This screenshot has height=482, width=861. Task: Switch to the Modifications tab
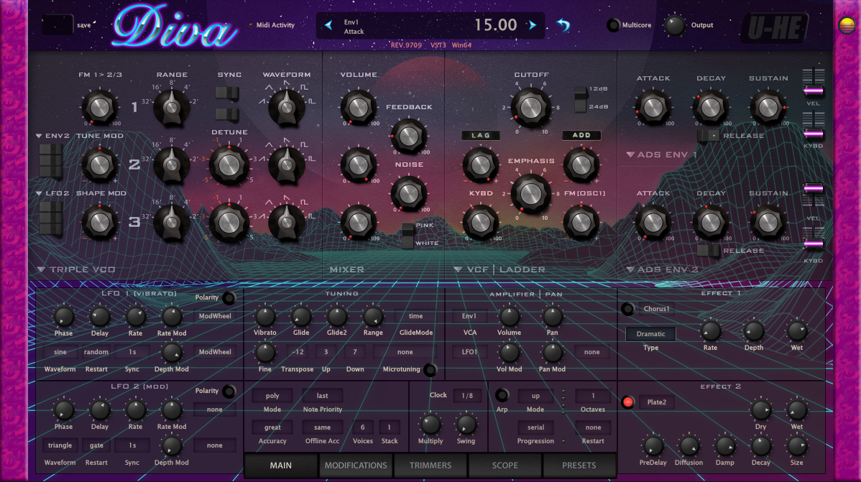click(x=356, y=465)
